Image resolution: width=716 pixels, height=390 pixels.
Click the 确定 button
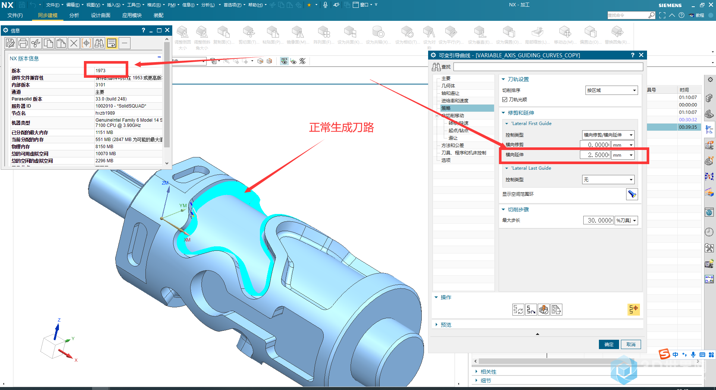coord(609,345)
